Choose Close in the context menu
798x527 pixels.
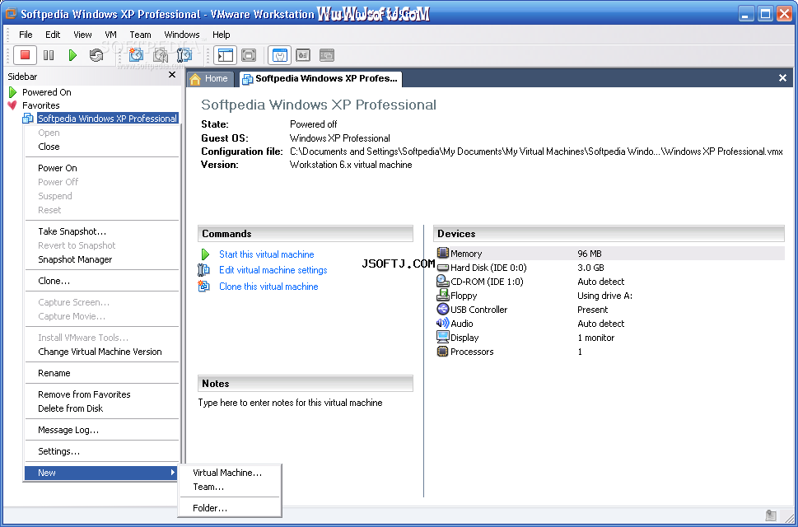point(102,147)
